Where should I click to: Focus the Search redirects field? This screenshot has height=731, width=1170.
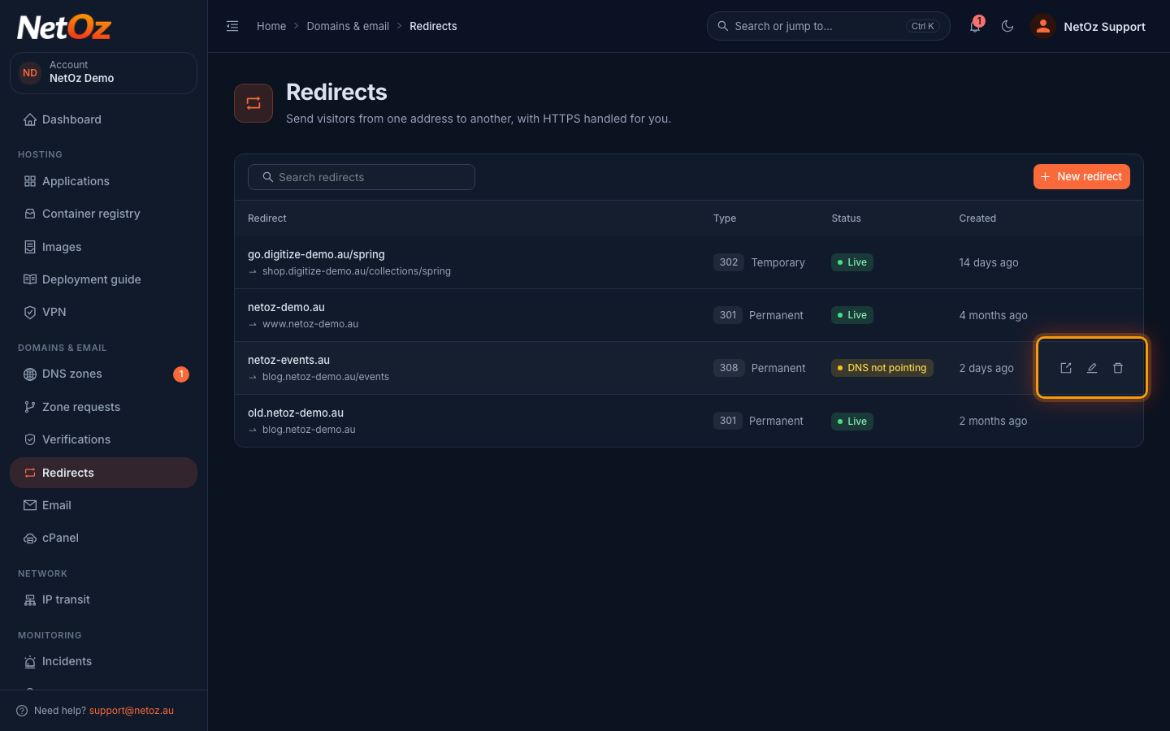pyautogui.click(x=362, y=177)
